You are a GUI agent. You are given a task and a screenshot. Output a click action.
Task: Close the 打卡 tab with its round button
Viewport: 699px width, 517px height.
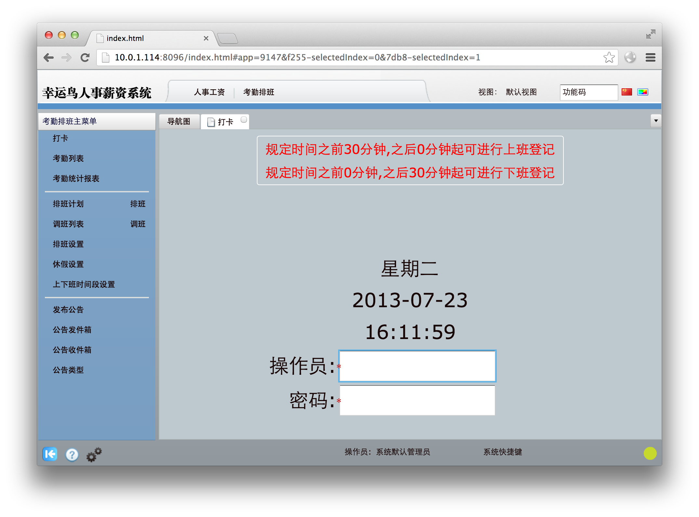click(x=244, y=120)
